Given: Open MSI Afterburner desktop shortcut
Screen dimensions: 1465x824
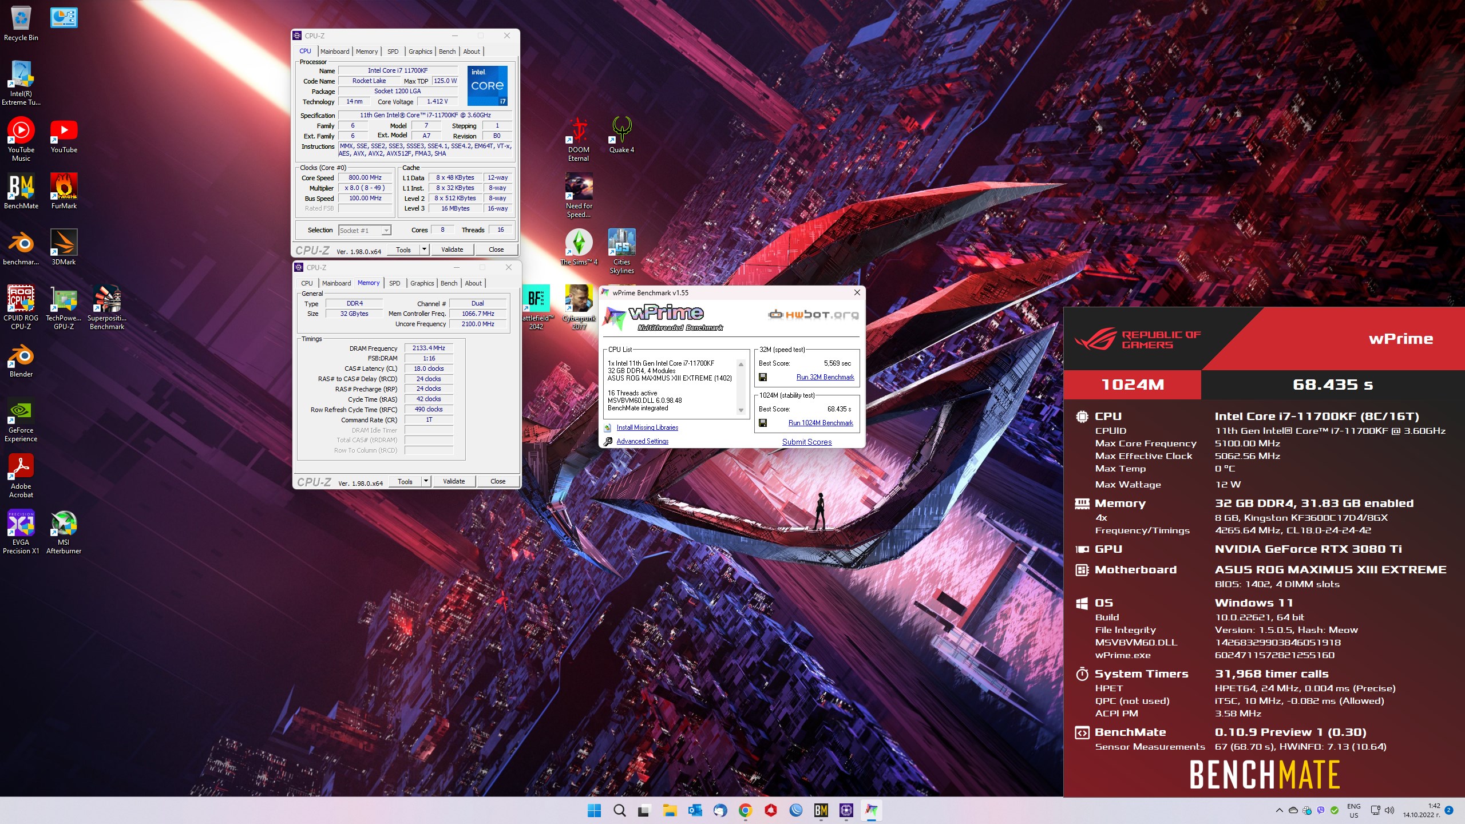Looking at the screenshot, I should [x=64, y=532].
